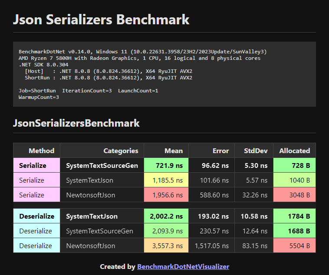Click SystemTextJson in the Serialize group

(x=102, y=180)
